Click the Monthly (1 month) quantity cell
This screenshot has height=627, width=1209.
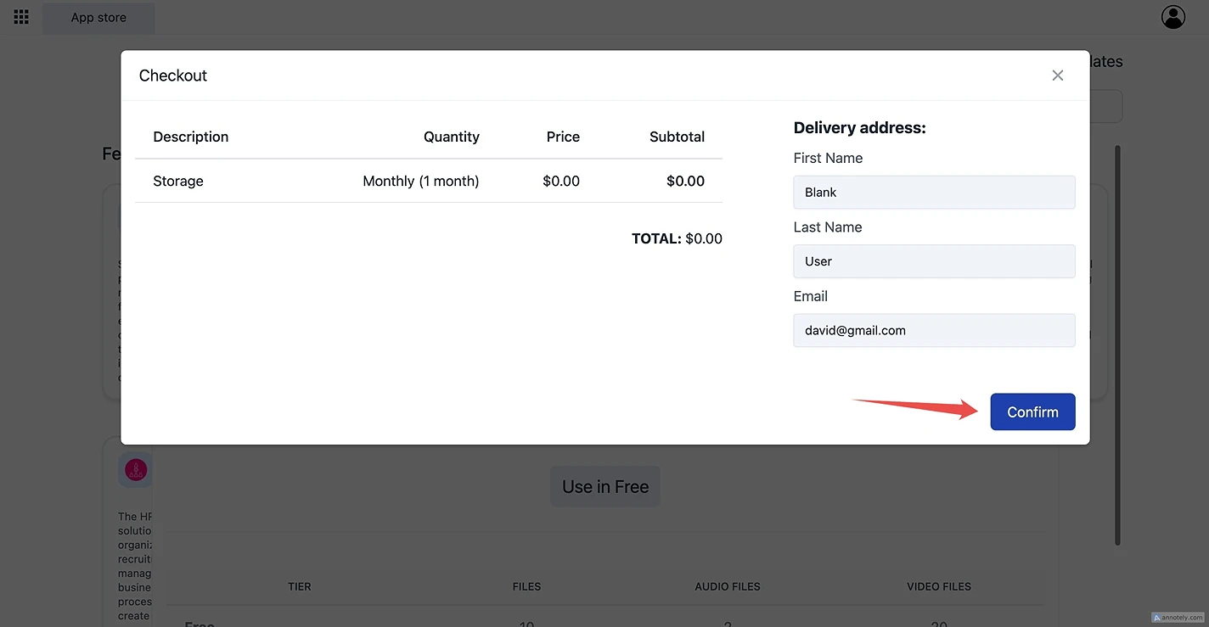tap(420, 182)
